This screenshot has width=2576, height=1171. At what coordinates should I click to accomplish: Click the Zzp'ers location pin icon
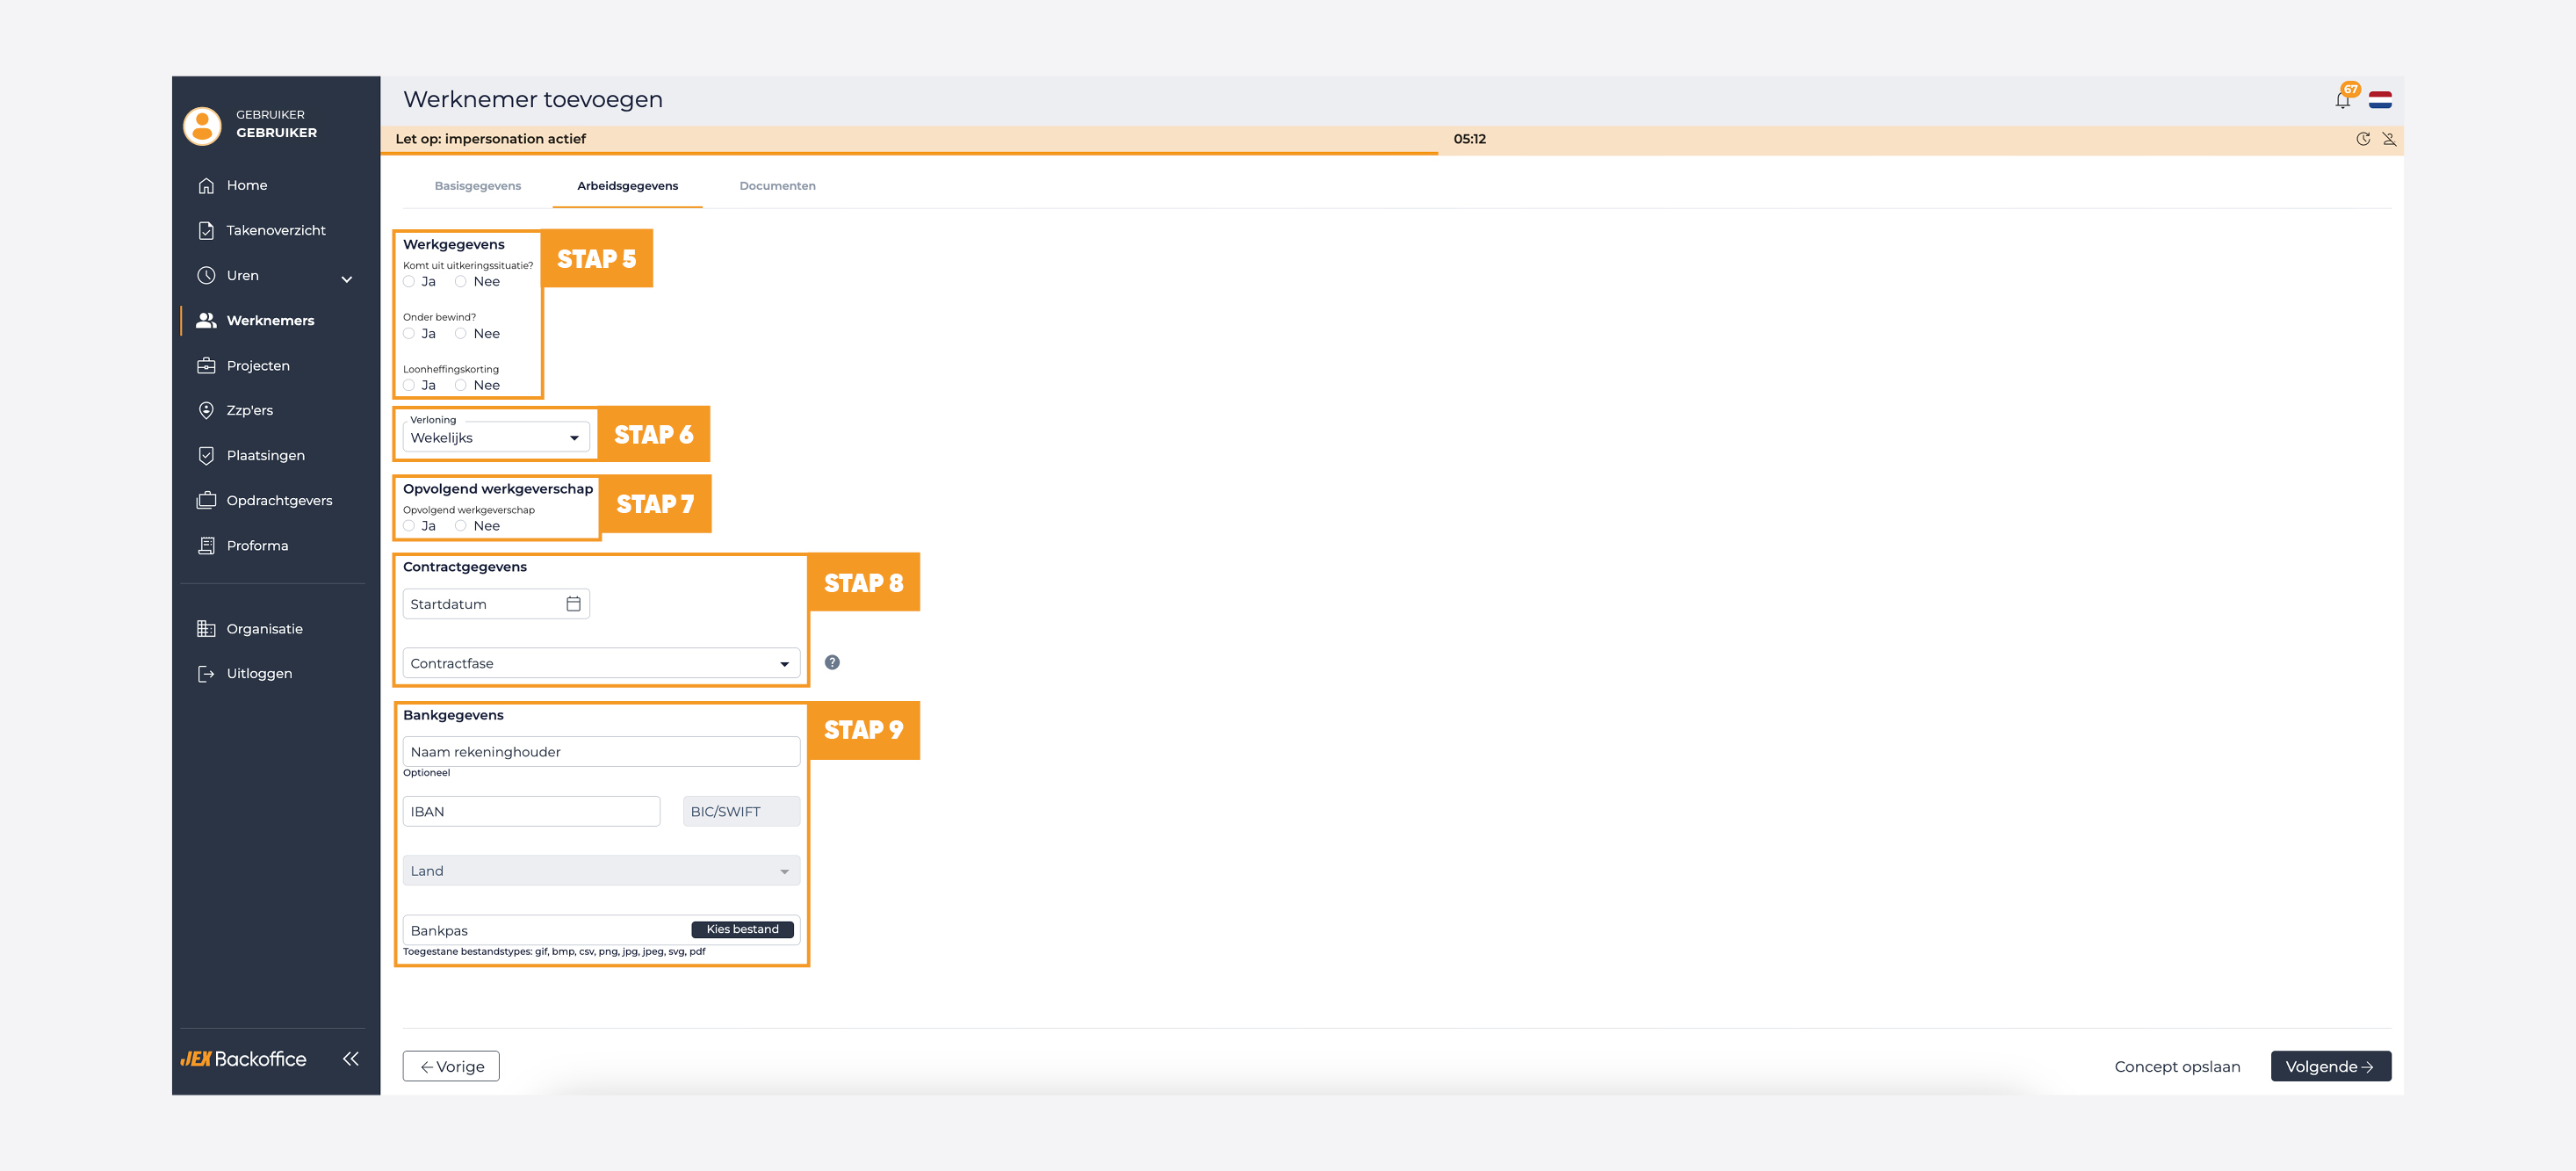pos(206,410)
